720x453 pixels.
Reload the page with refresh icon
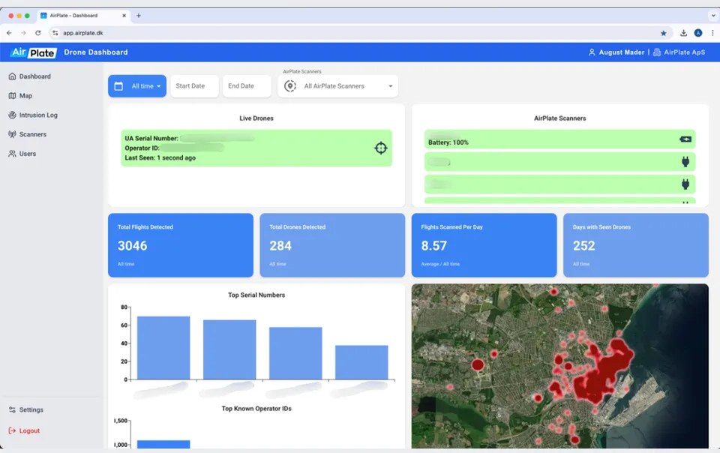point(38,33)
